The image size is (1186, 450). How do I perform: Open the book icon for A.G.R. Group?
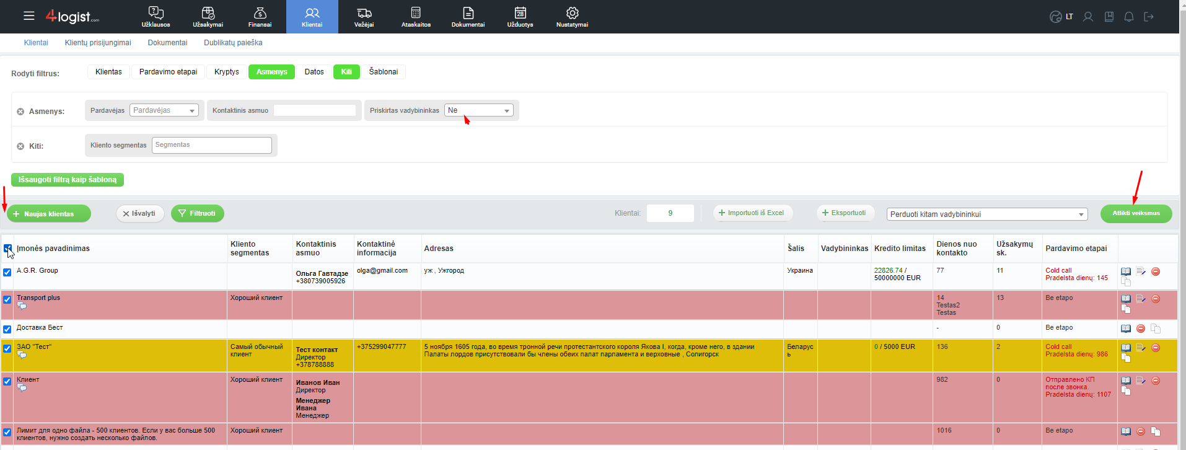point(1126,271)
